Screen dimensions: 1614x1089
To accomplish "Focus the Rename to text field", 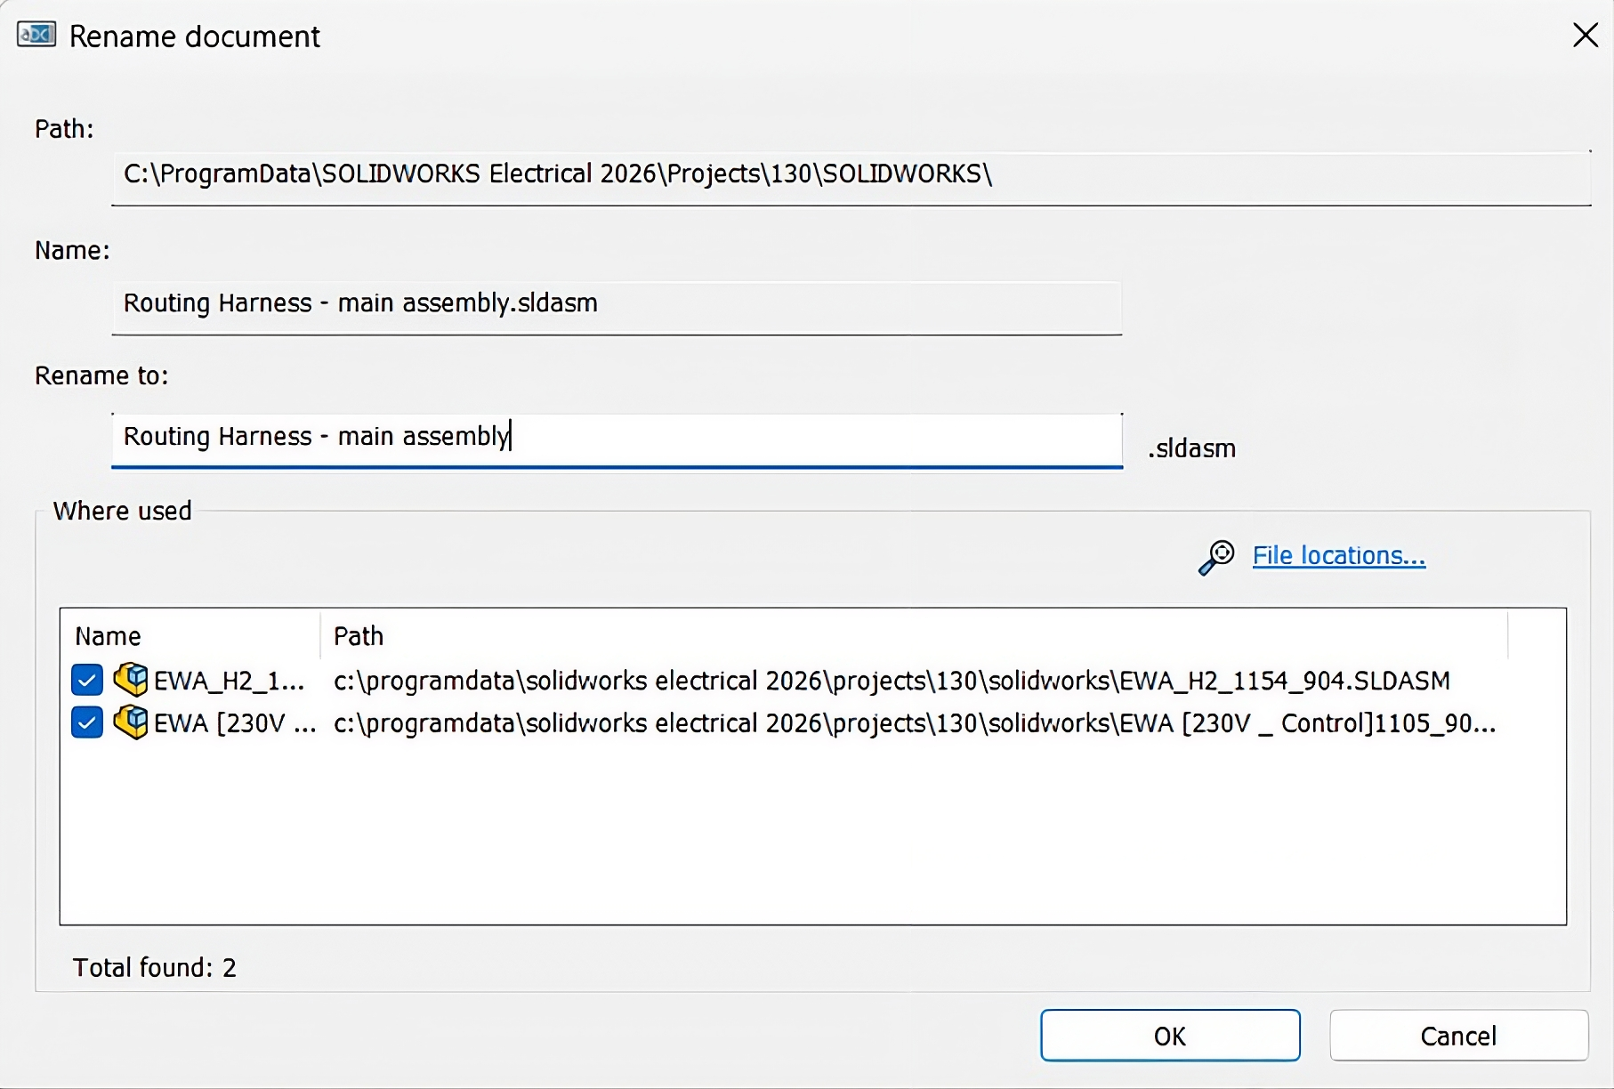I will pyautogui.click(x=617, y=440).
